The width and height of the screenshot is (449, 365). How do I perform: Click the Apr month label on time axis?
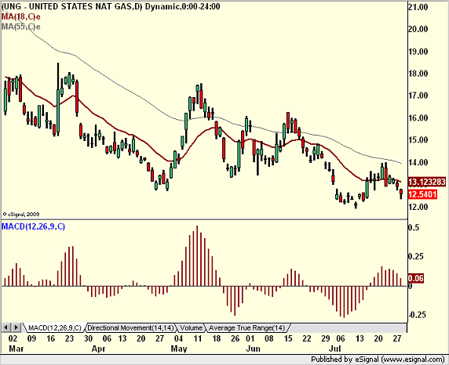pos(99,349)
